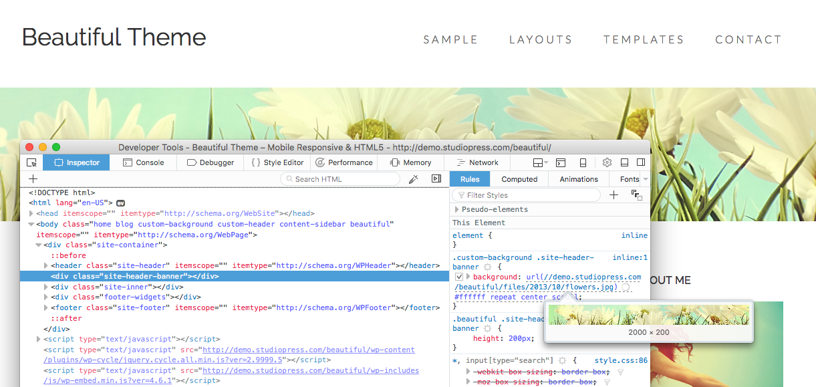816x387 pixels.
Task: Click the create new node plus icon
Action: 33,179
